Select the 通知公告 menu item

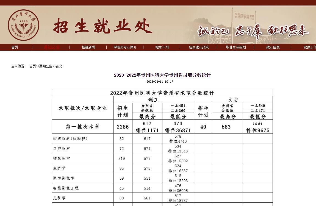[52, 47]
